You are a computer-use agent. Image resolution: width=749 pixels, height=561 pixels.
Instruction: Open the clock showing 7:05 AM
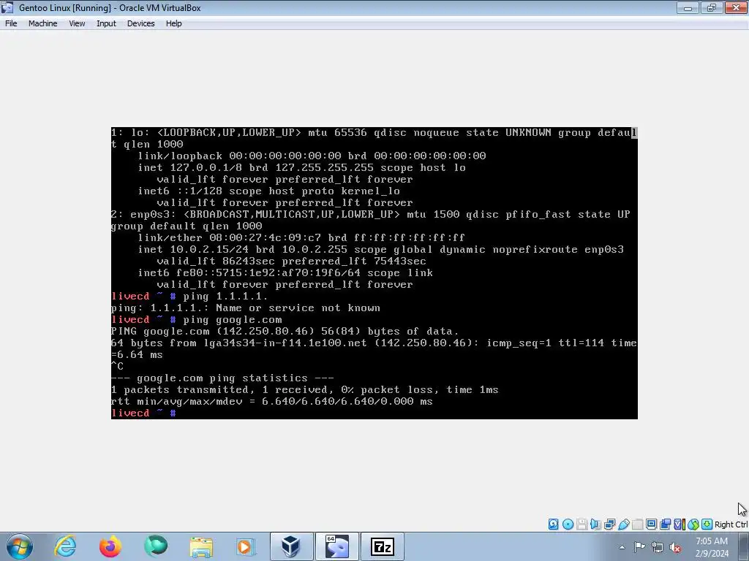(712, 547)
